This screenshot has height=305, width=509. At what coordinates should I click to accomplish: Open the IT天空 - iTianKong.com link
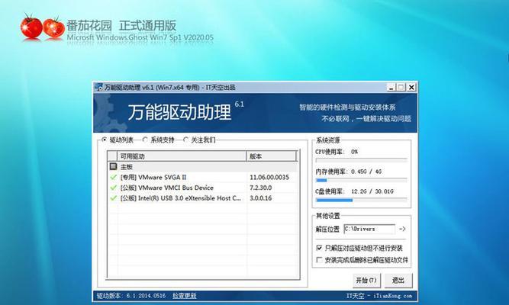pyautogui.click(x=379, y=296)
